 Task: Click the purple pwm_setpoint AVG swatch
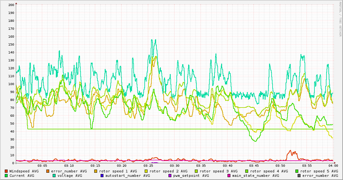coord(170,176)
